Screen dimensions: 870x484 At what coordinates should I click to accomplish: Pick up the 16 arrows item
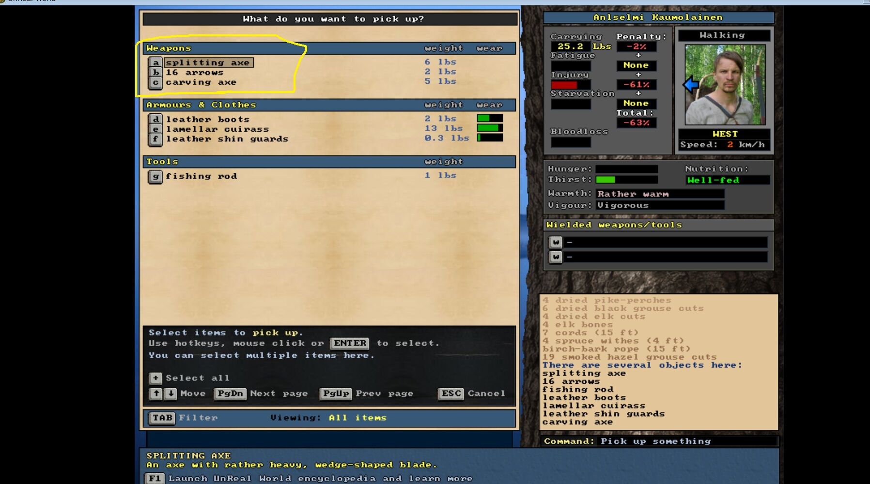point(195,73)
